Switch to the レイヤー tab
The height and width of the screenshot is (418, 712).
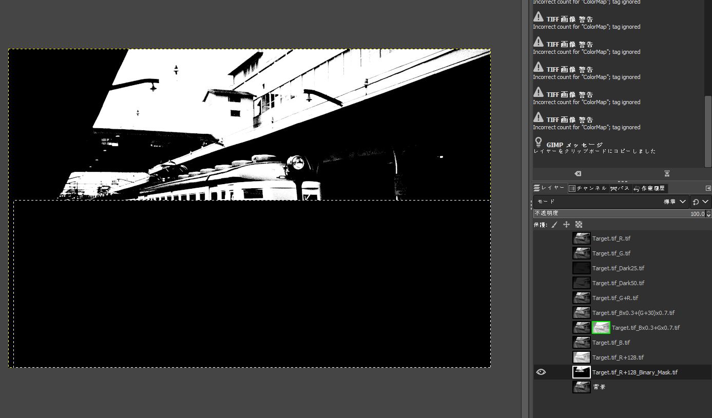pos(549,188)
